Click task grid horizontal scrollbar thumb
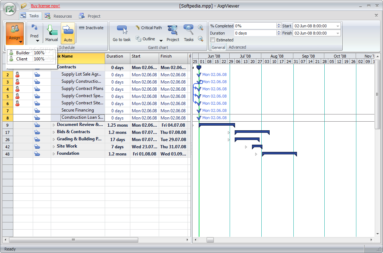Viewport: 383px width, 253px height. pos(73,240)
